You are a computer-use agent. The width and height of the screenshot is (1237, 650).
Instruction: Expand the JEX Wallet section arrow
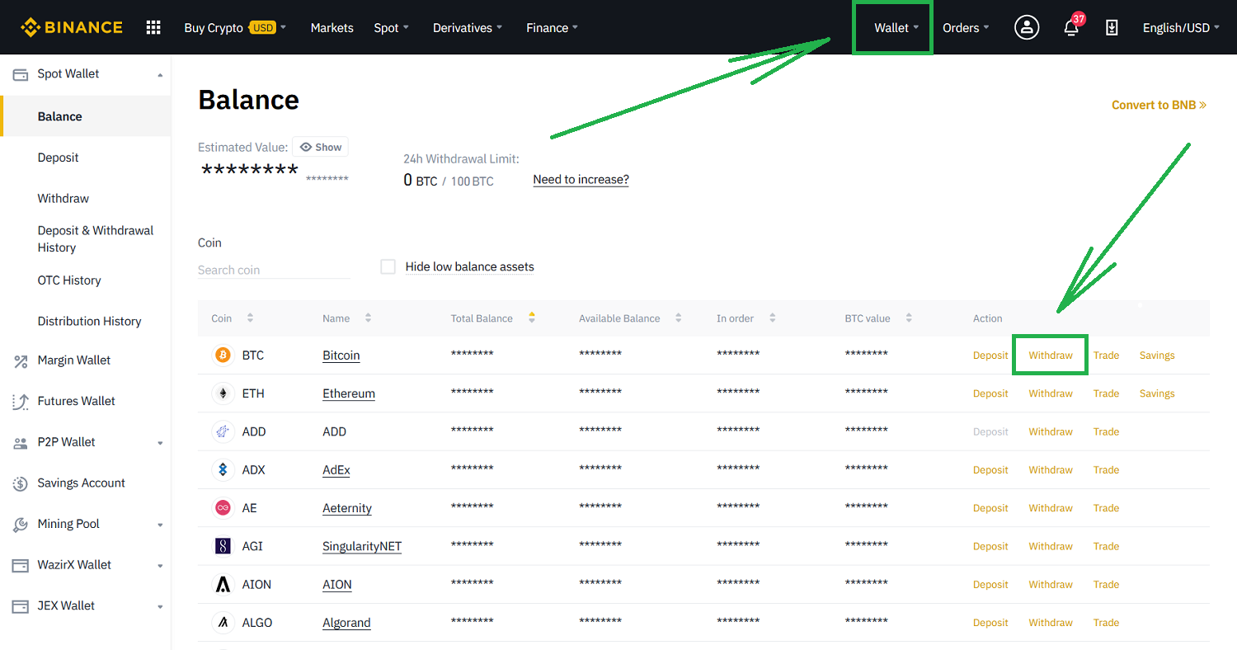[160, 606]
